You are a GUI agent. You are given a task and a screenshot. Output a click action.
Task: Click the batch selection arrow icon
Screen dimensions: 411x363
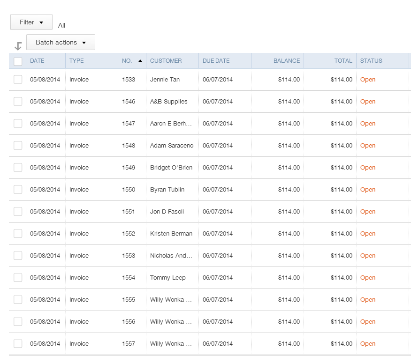[18, 46]
